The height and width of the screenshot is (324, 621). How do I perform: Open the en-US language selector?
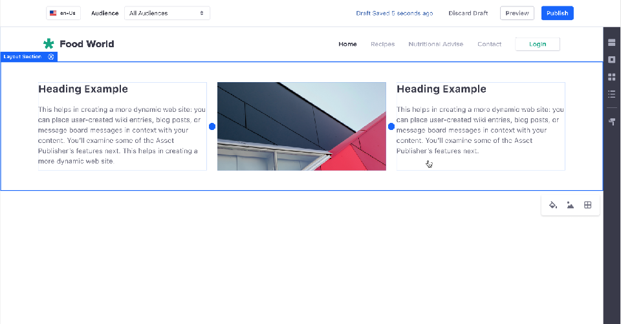[63, 13]
